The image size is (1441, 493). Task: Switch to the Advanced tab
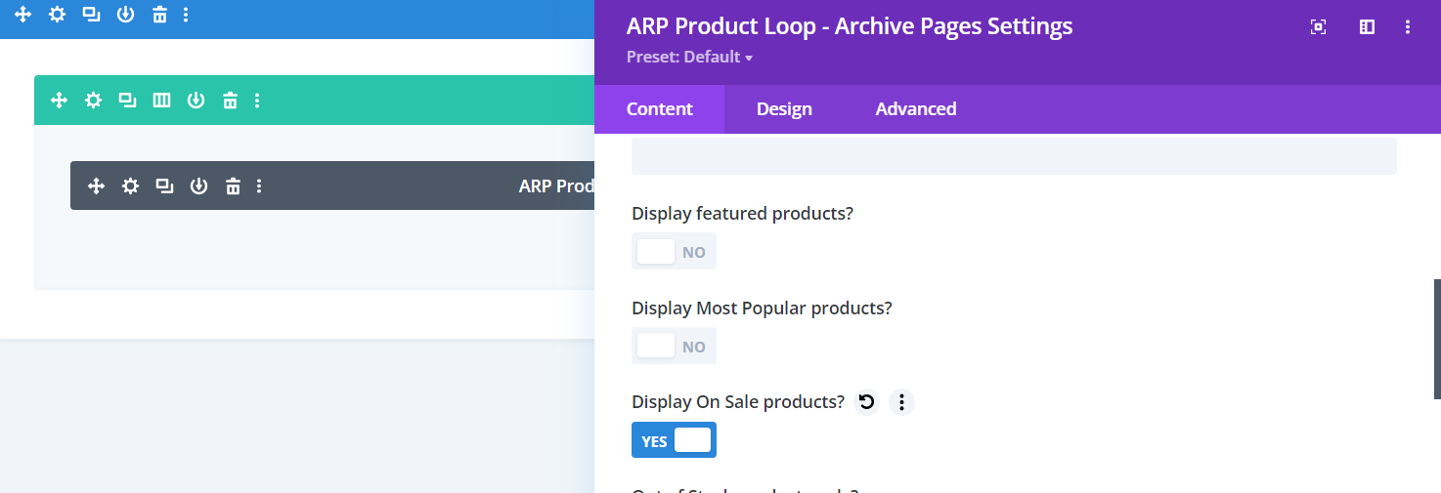915,109
